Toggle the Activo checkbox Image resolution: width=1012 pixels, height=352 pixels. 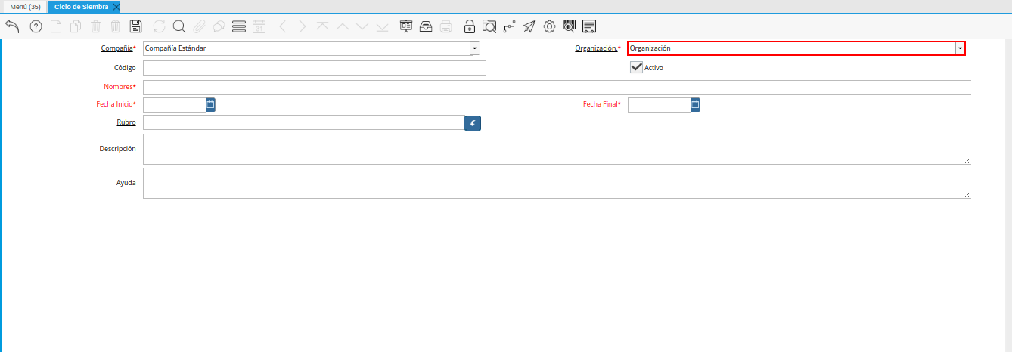(x=636, y=67)
